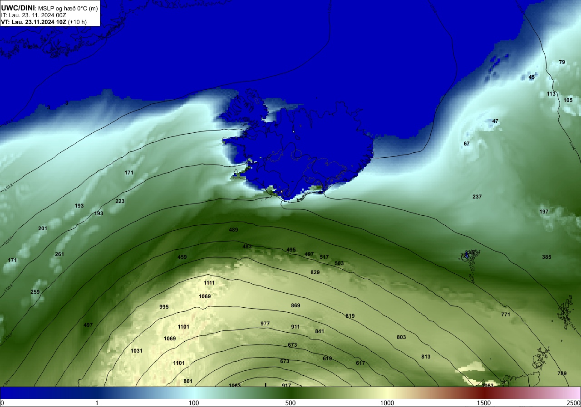Click the 47 height value
This screenshot has height=407, width=581.
coord(495,121)
